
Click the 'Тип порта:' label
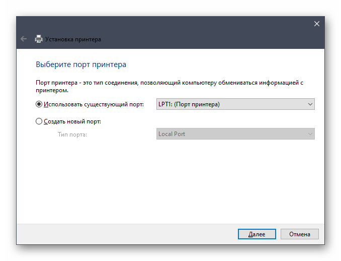pyautogui.click(x=72, y=134)
